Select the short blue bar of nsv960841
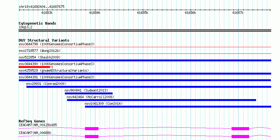This screenshot has width=280, height=140. click(x=89, y=93)
